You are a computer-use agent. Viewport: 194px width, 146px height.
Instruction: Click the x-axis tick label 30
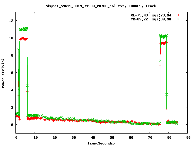tap(74, 137)
